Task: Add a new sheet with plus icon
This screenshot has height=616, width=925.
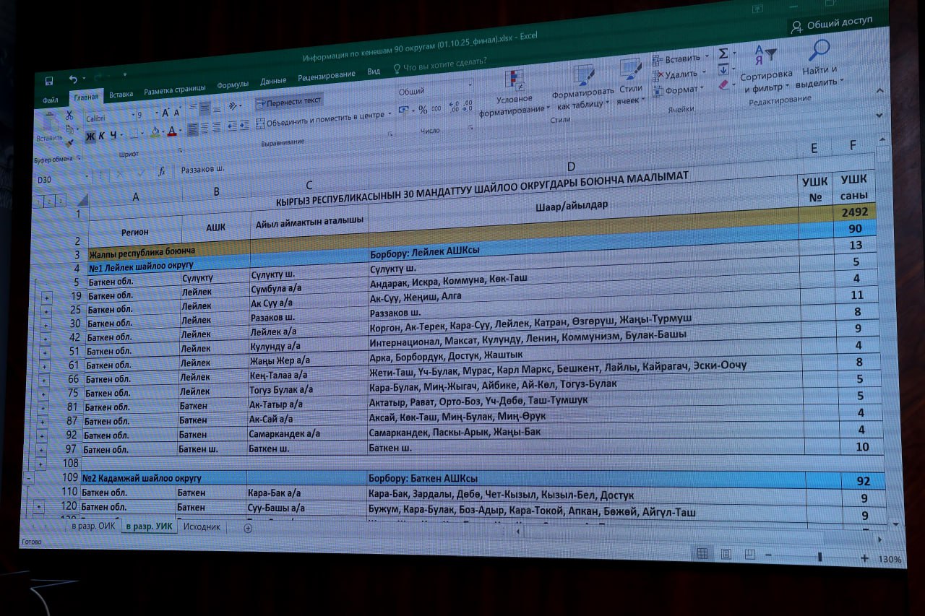Action: [248, 528]
